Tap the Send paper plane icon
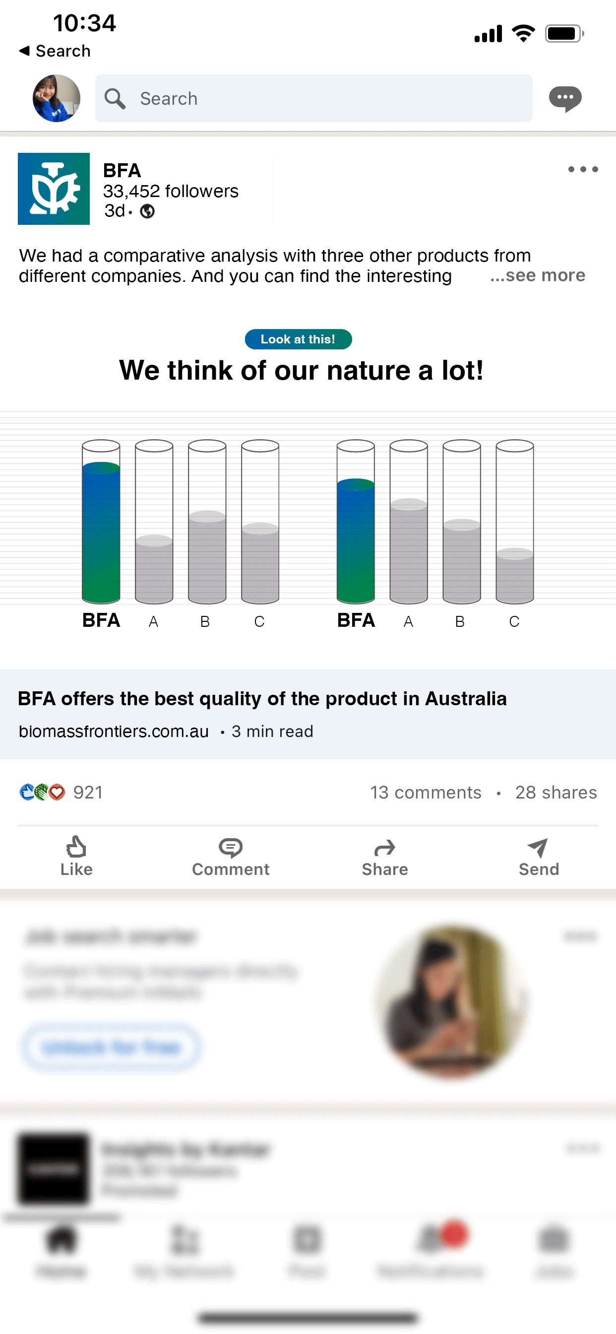The width and height of the screenshot is (616, 1334). [x=538, y=847]
